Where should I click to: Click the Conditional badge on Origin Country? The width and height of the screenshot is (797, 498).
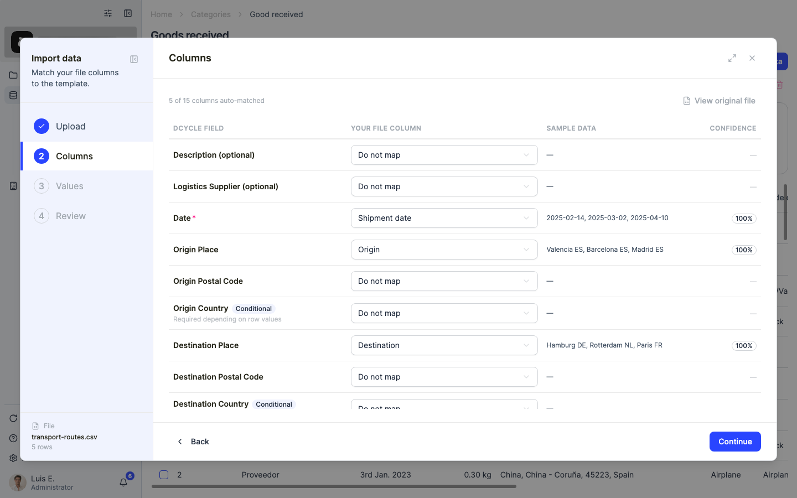253,309
